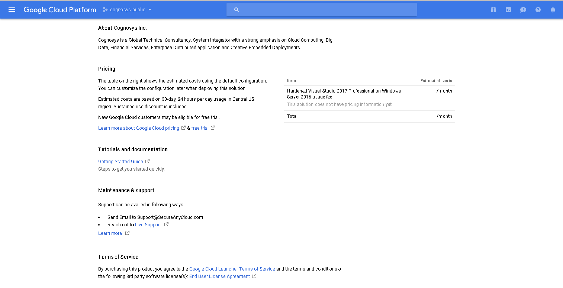Open Learn more about Google Cloud pricing
563x288 pixels.
pyautogui.click(x=139, y=128)
